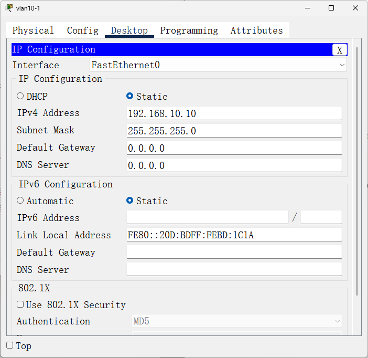Select the IPv6 Static radio button
Image resolution: width=368 pixels, height=358 pixels.
129,201
